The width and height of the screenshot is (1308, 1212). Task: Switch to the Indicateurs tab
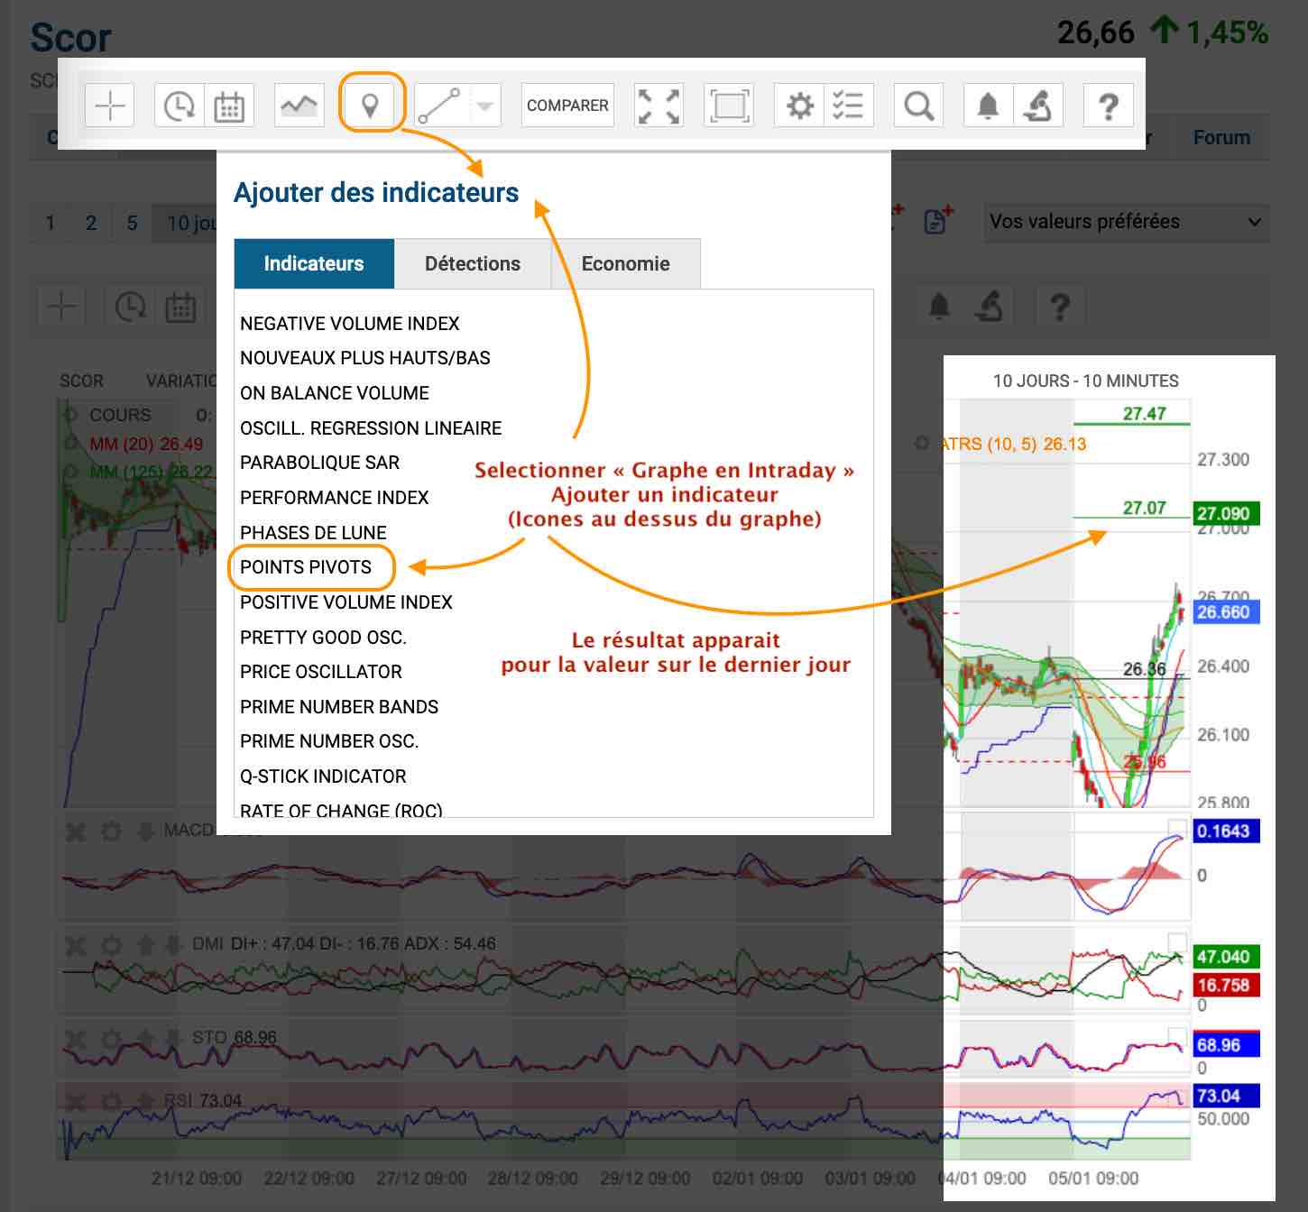click(x=314, y=263)
